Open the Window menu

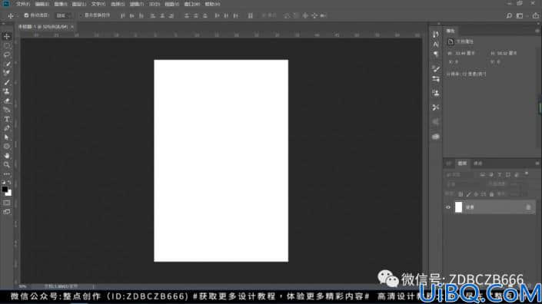[x=192, y=4]
